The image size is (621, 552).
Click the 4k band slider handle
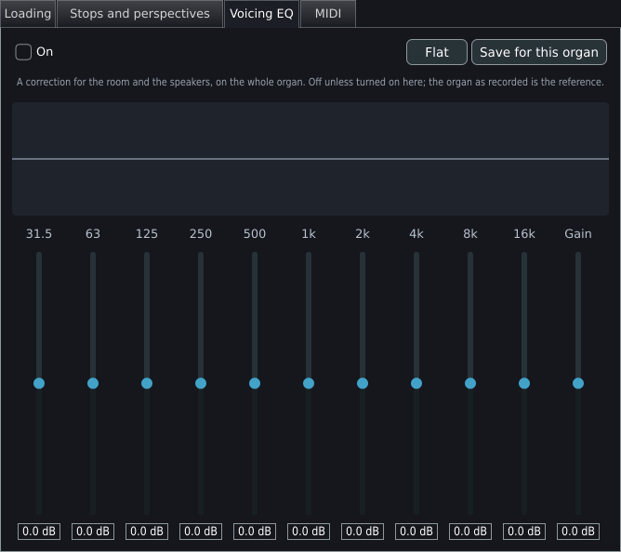(x=416, y=383)
